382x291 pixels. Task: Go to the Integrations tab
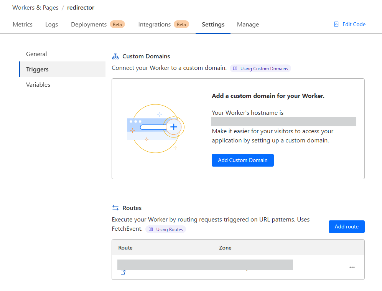154,25
